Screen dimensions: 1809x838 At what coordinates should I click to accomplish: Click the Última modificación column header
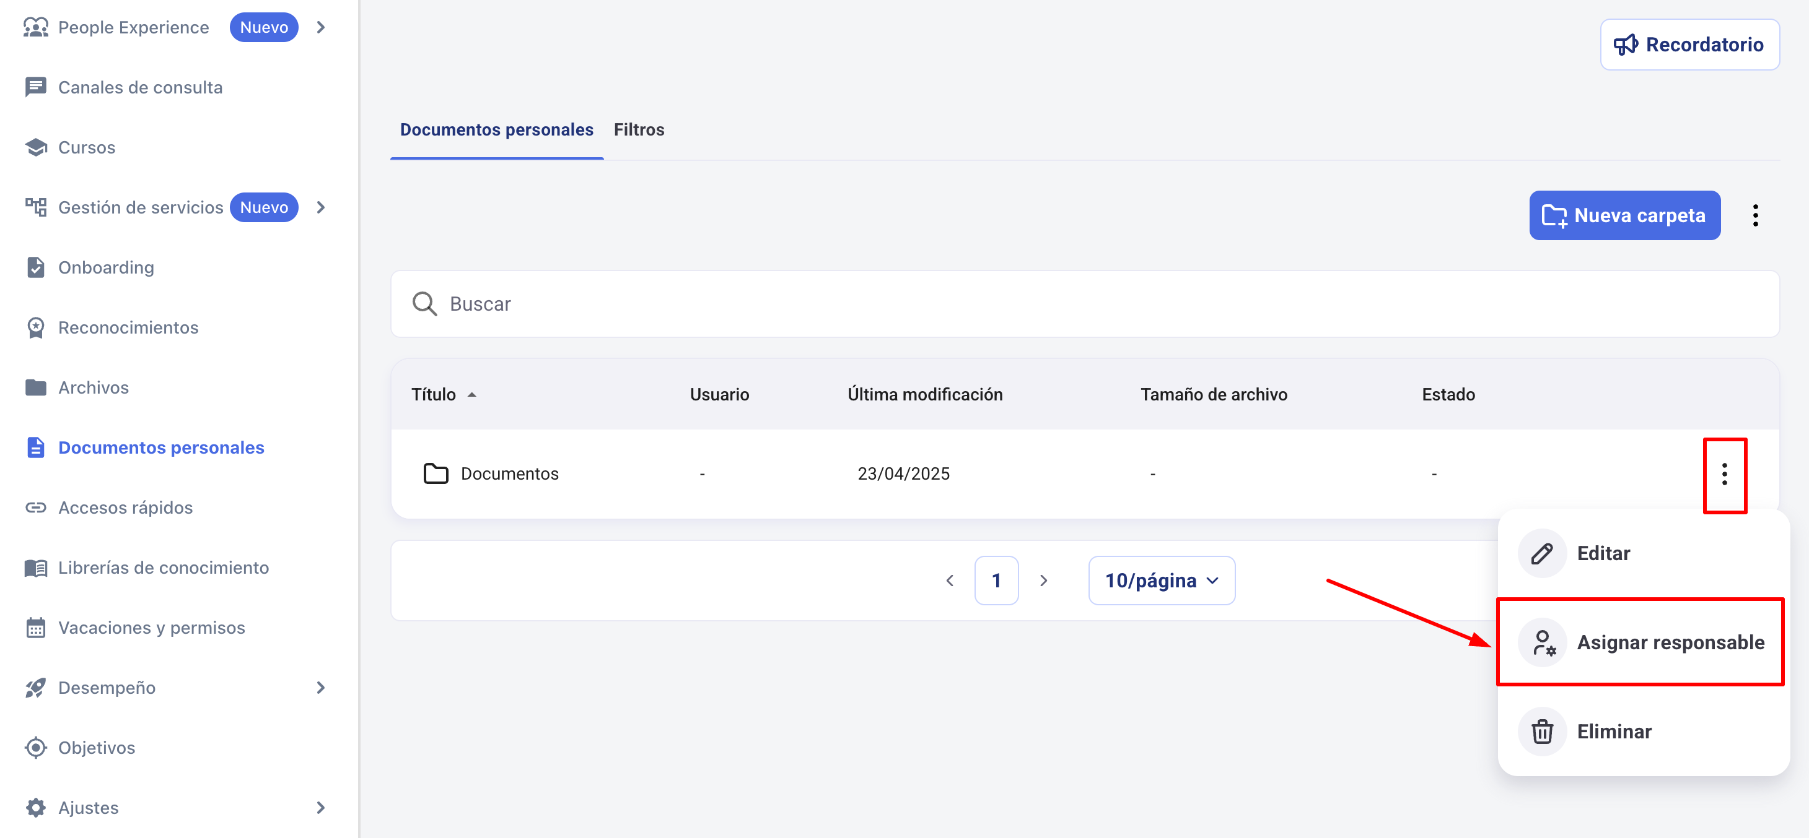[926, 394]
